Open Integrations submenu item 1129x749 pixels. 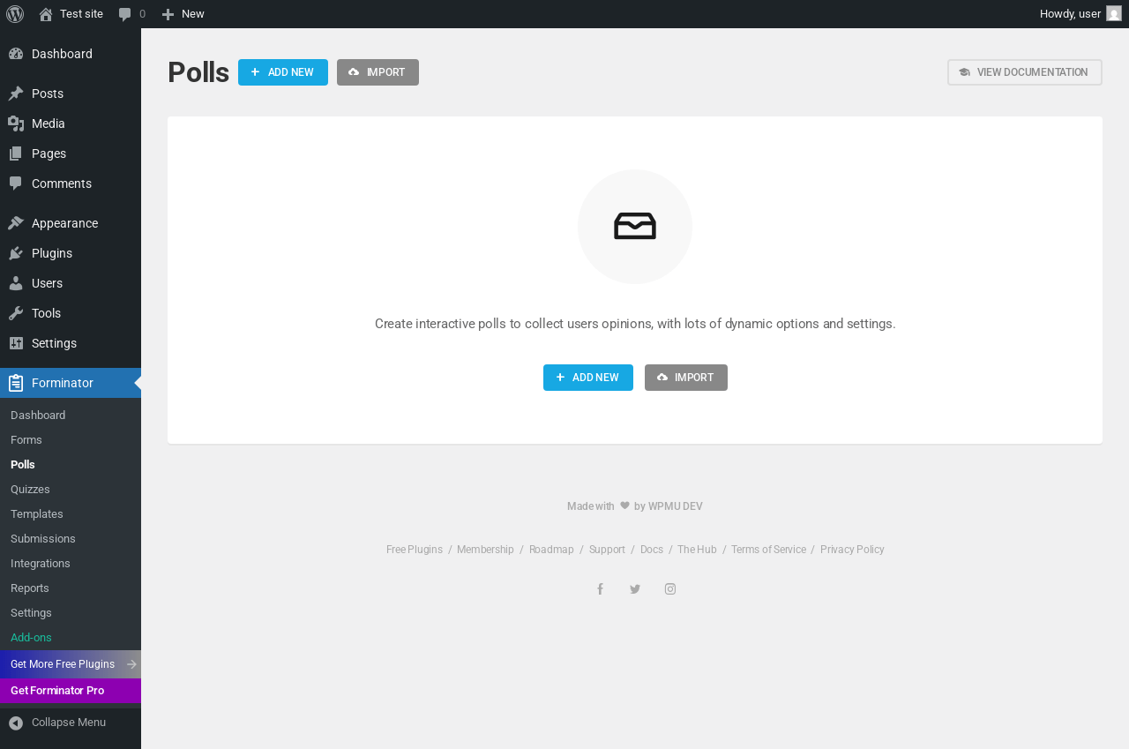tap(41, 564)
